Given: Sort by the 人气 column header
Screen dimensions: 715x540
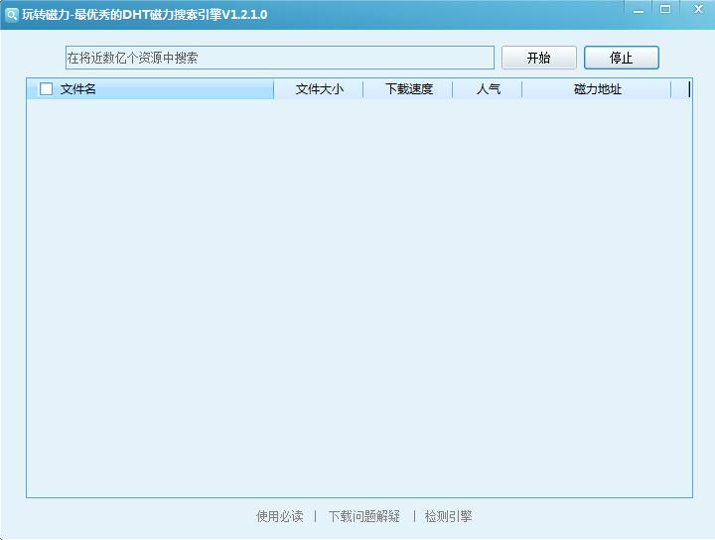Looking at the screenshot, I should pyautogui.click(x=488, y=89).
